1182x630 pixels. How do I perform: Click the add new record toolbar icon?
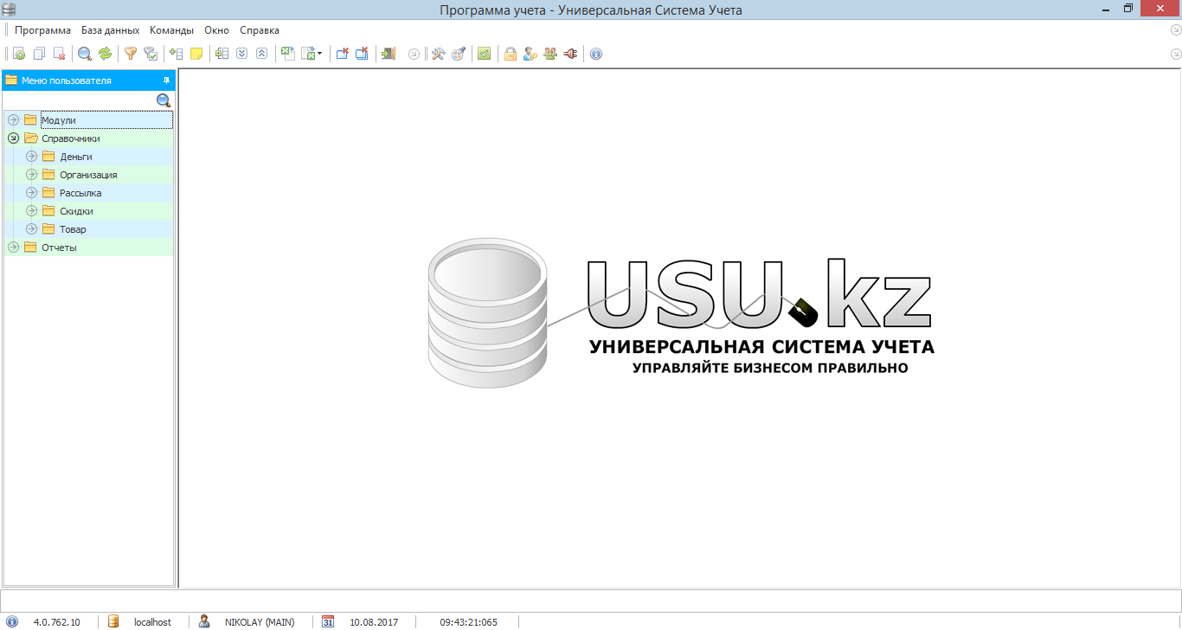click(19, 54)
